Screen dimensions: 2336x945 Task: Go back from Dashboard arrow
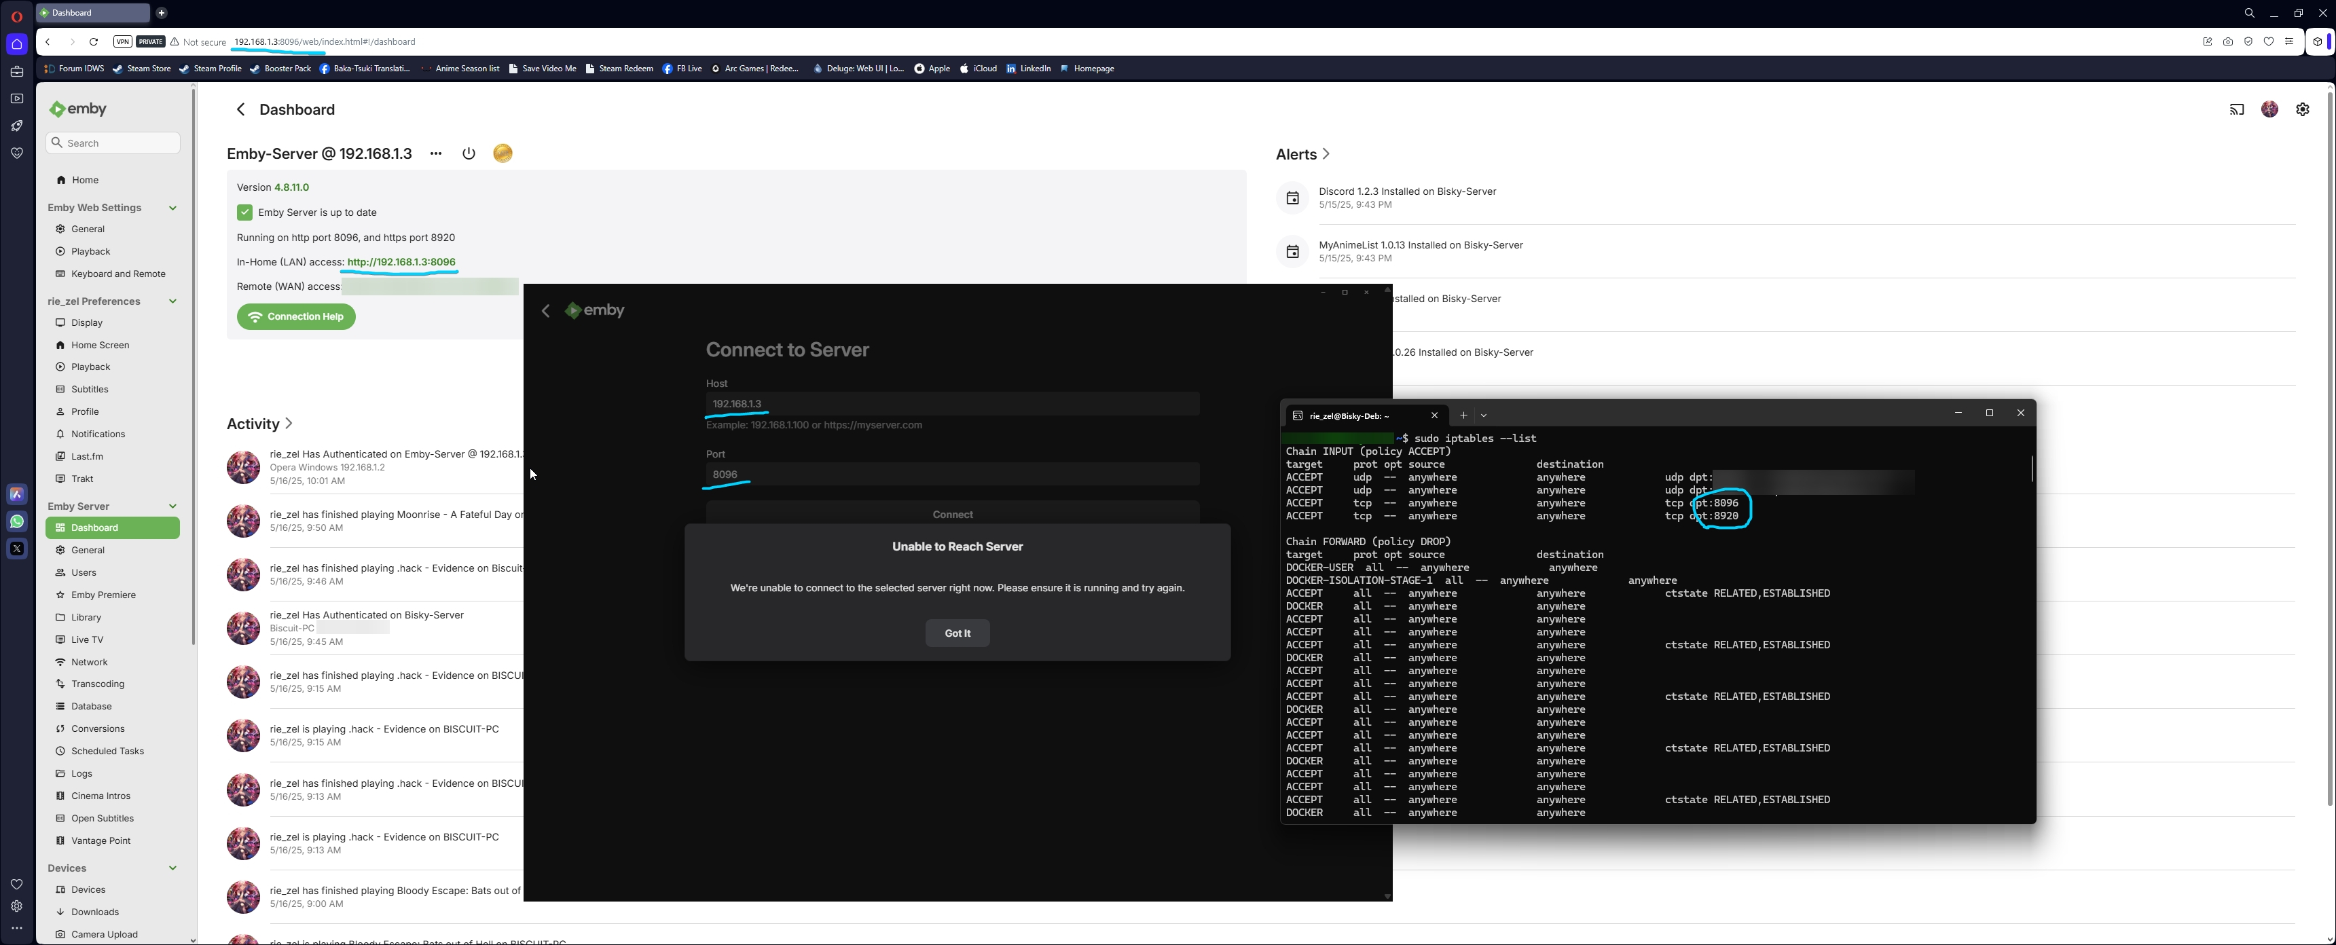pyautogui.click(x=240, y=110)
